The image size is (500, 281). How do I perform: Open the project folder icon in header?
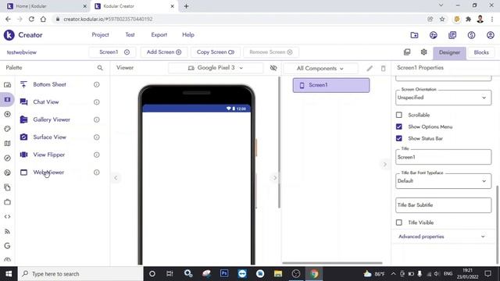(x=414, y=35)
